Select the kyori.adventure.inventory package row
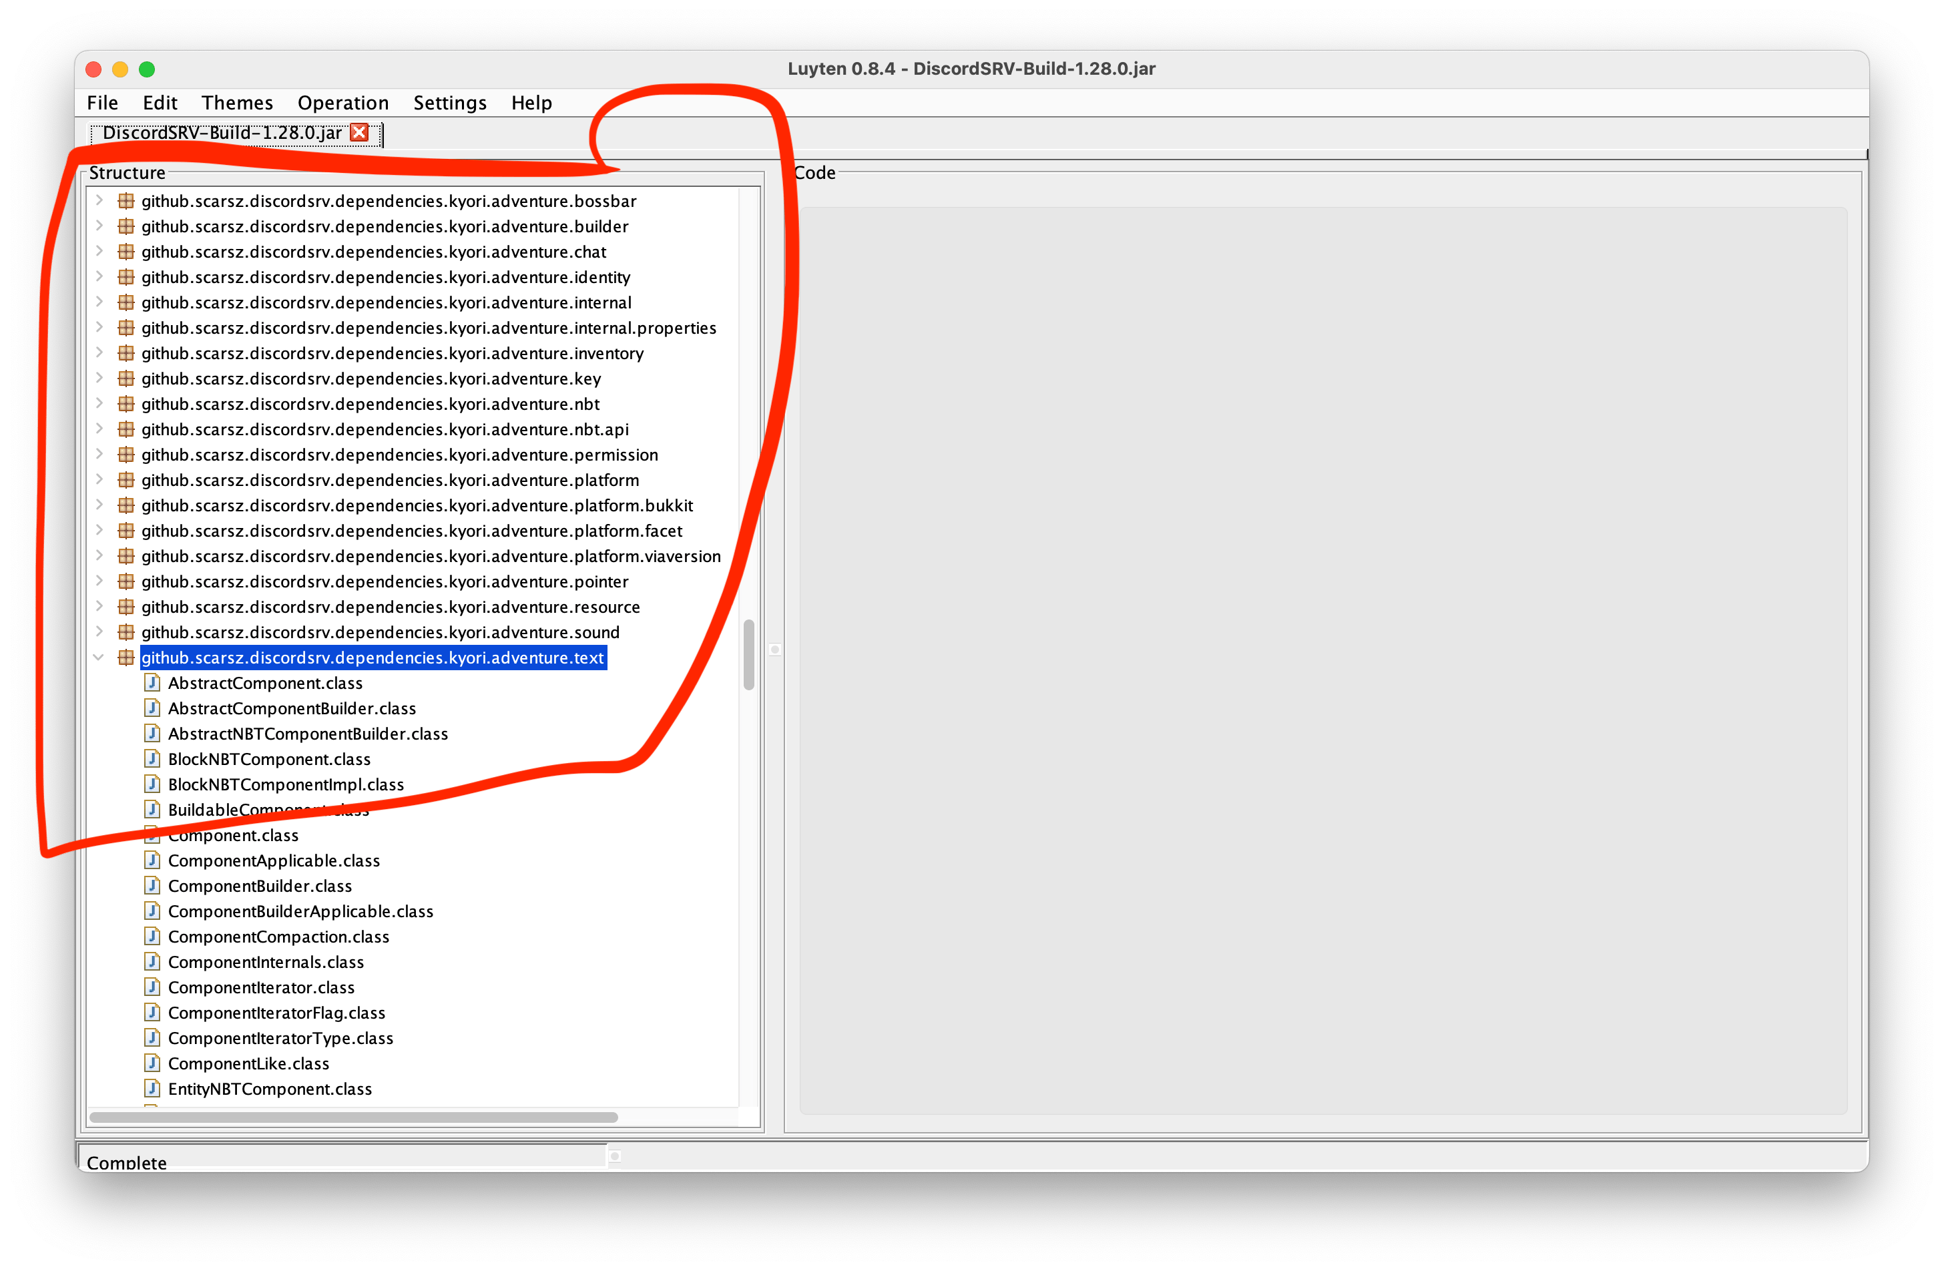The image size is (1944, 1271). point(392,353)
